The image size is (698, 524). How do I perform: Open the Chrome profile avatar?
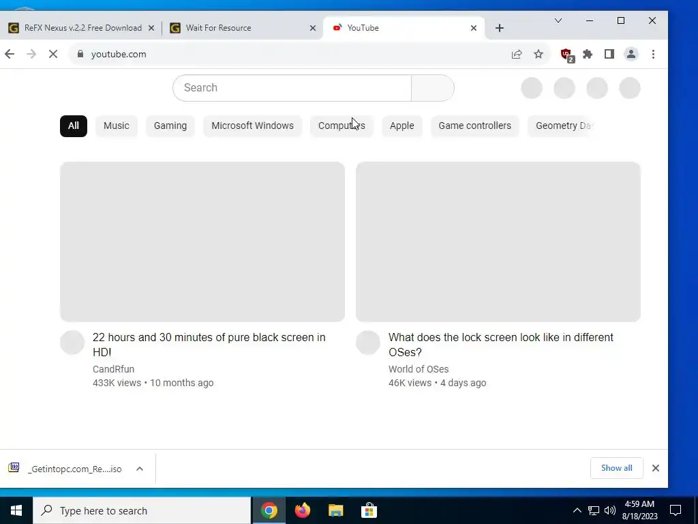(x=631, y=55)
